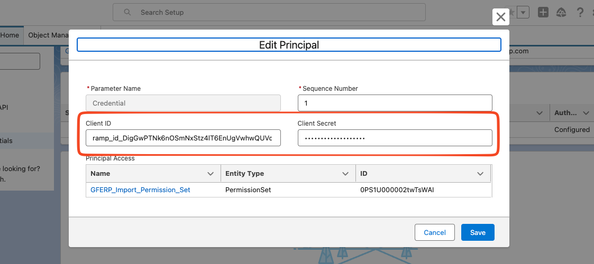Click the search magnifier icon in Search Setup
This screenshot has width=594, height=264.
point(127,12)
